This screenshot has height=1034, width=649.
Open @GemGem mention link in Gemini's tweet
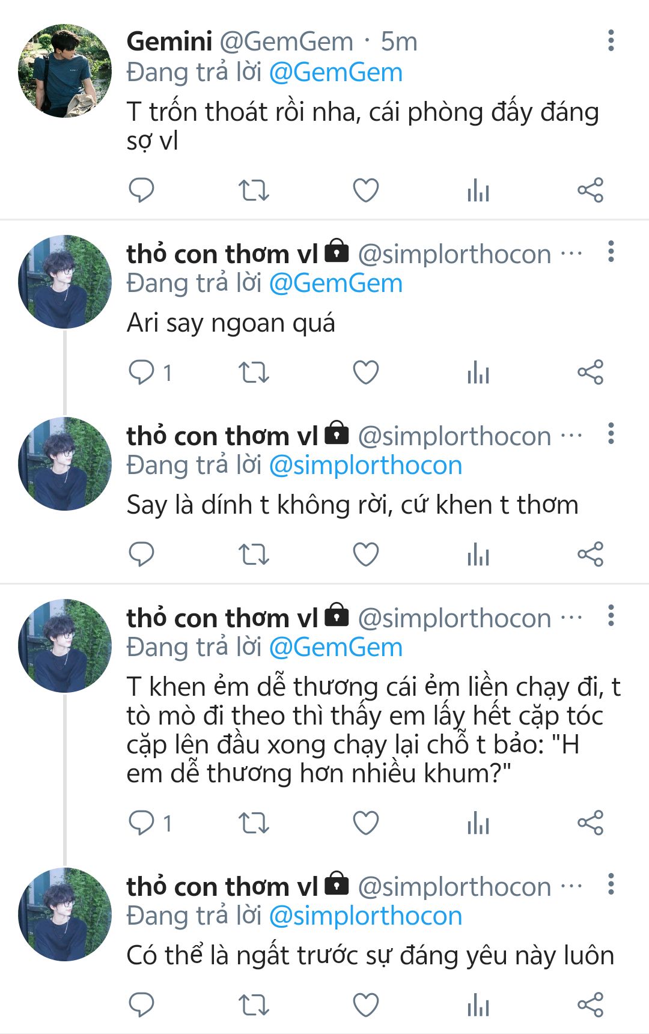(x=335, y=73)
